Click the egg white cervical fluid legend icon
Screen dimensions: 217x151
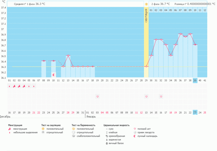(107, 143)
